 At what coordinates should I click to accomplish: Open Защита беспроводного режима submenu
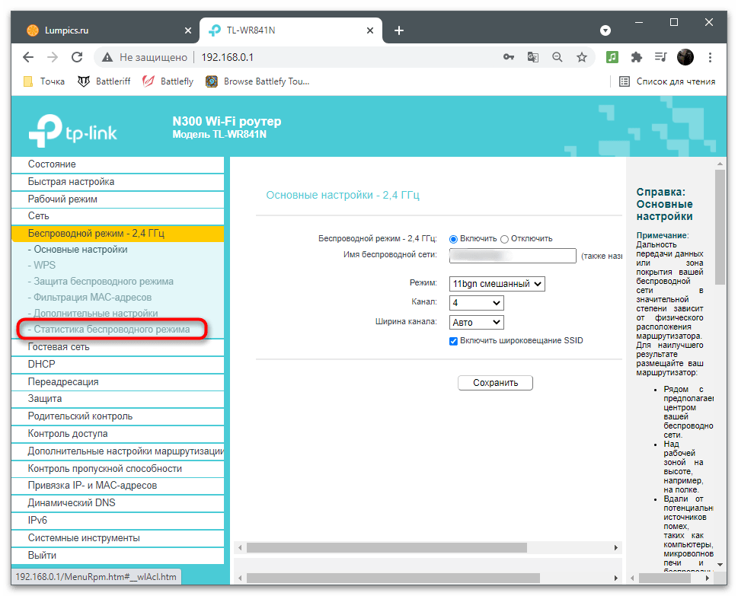[101, 282]
